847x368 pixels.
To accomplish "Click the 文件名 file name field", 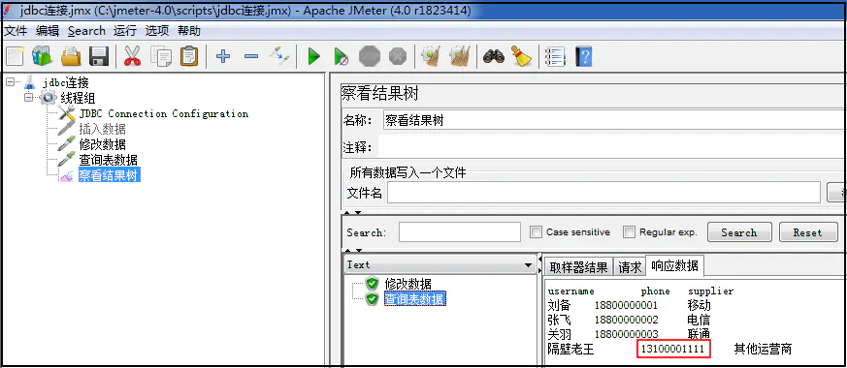I will coord(603,193).
